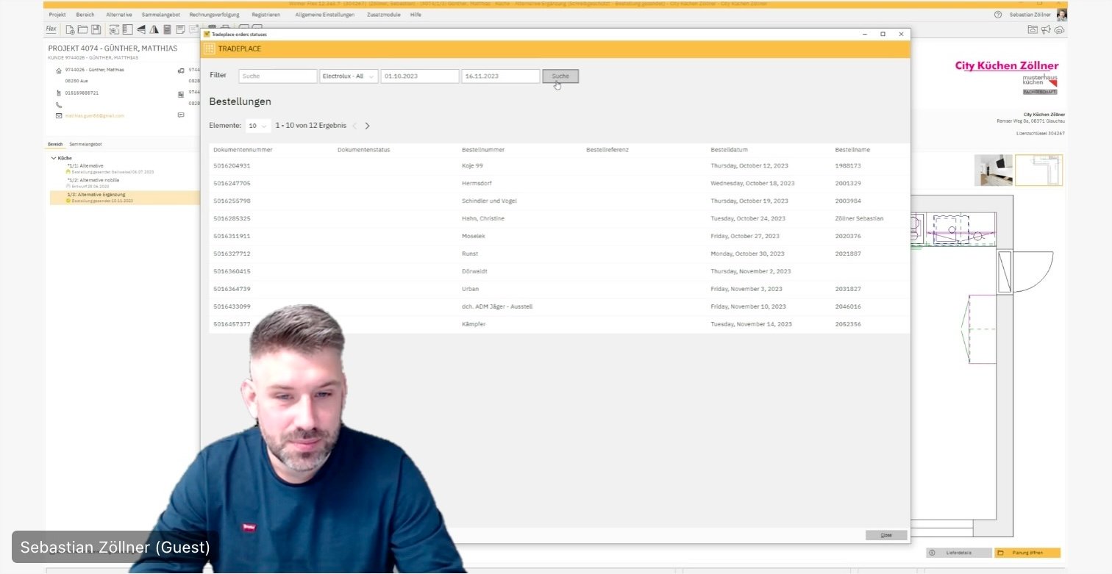Screen dimensions: 1112x574
Task: Click the customer email address matthias.guen86@gmail.com
Action: [94, 115]
